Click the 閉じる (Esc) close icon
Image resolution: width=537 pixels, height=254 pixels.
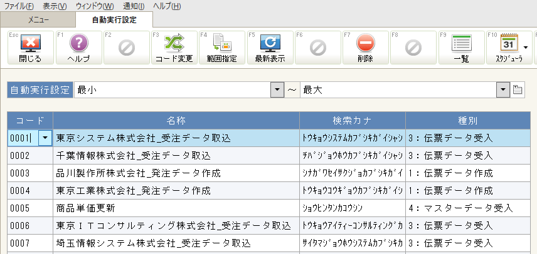tap(31, 43)
